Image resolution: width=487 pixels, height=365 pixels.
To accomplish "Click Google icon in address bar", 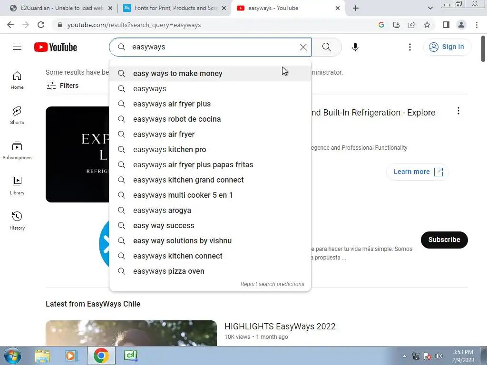I will click(381, 25).
